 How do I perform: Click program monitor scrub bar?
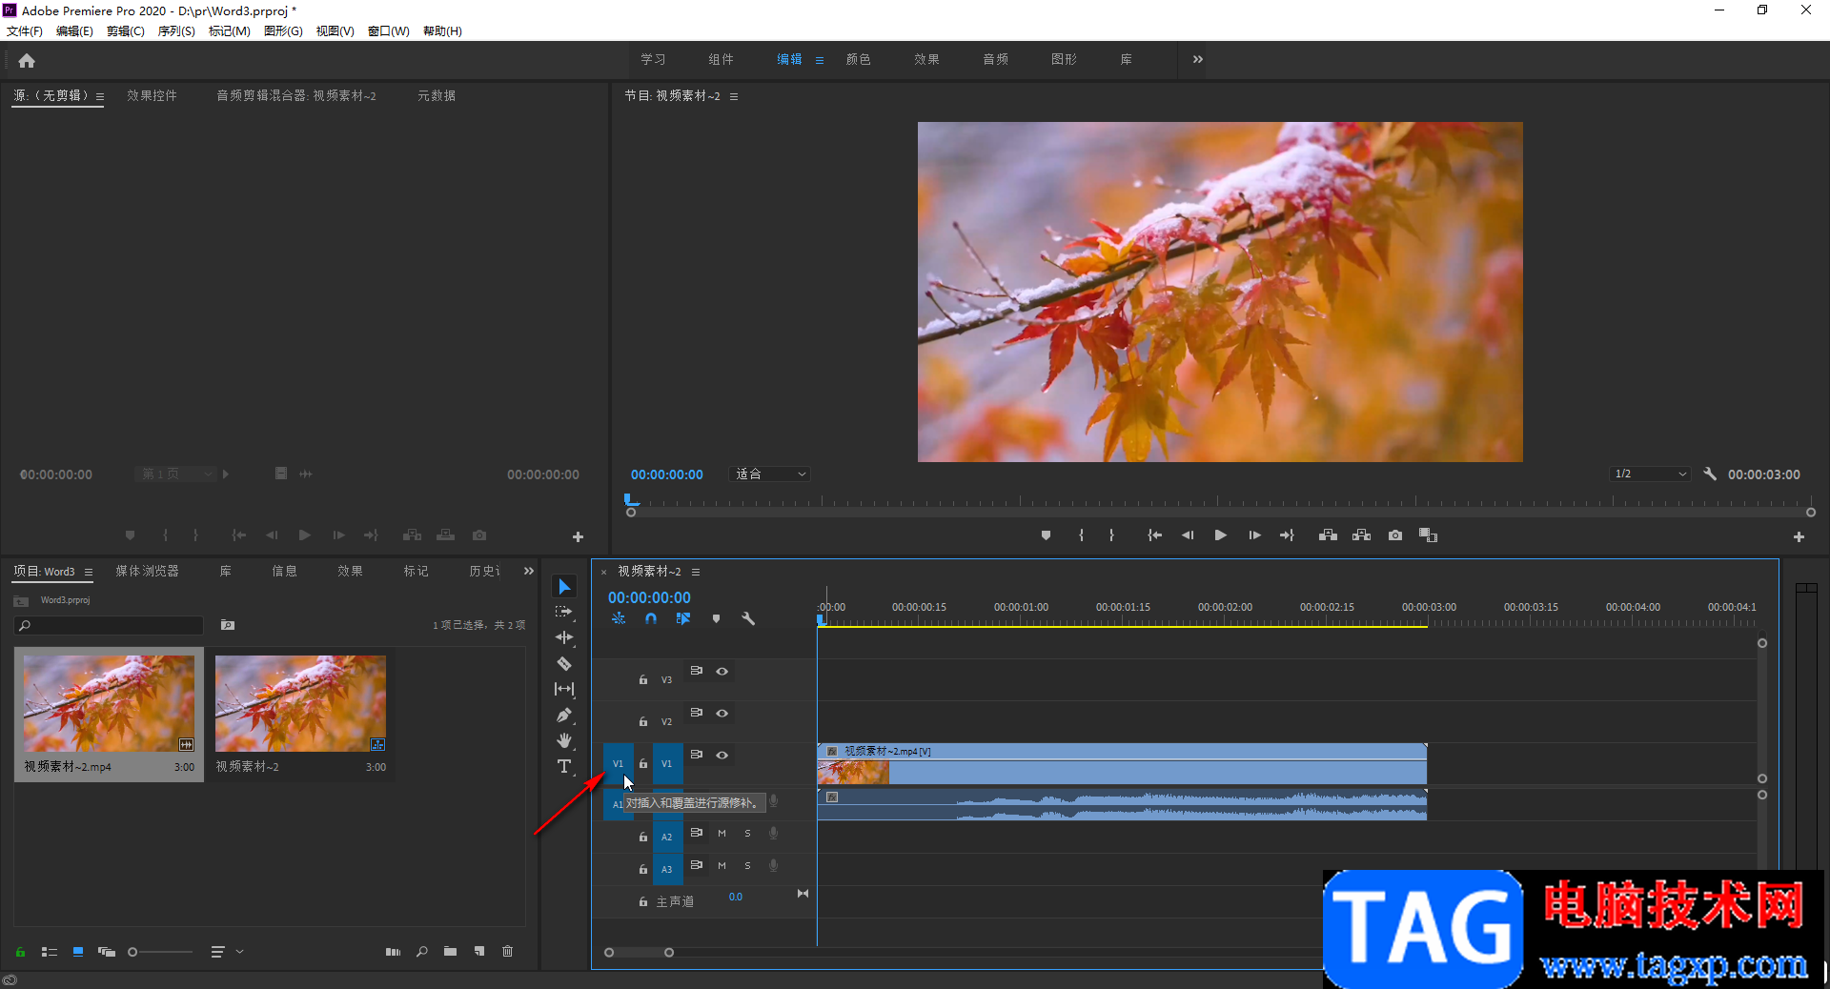pyautogui.click(x=1220, y=512)
